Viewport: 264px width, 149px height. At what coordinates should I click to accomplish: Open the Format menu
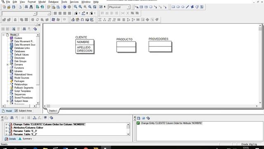tap(32, 2)
